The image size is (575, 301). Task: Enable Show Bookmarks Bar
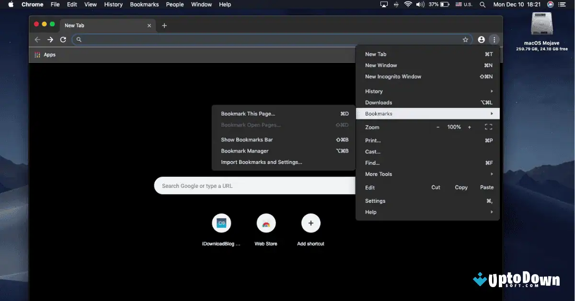pos(246,139)
